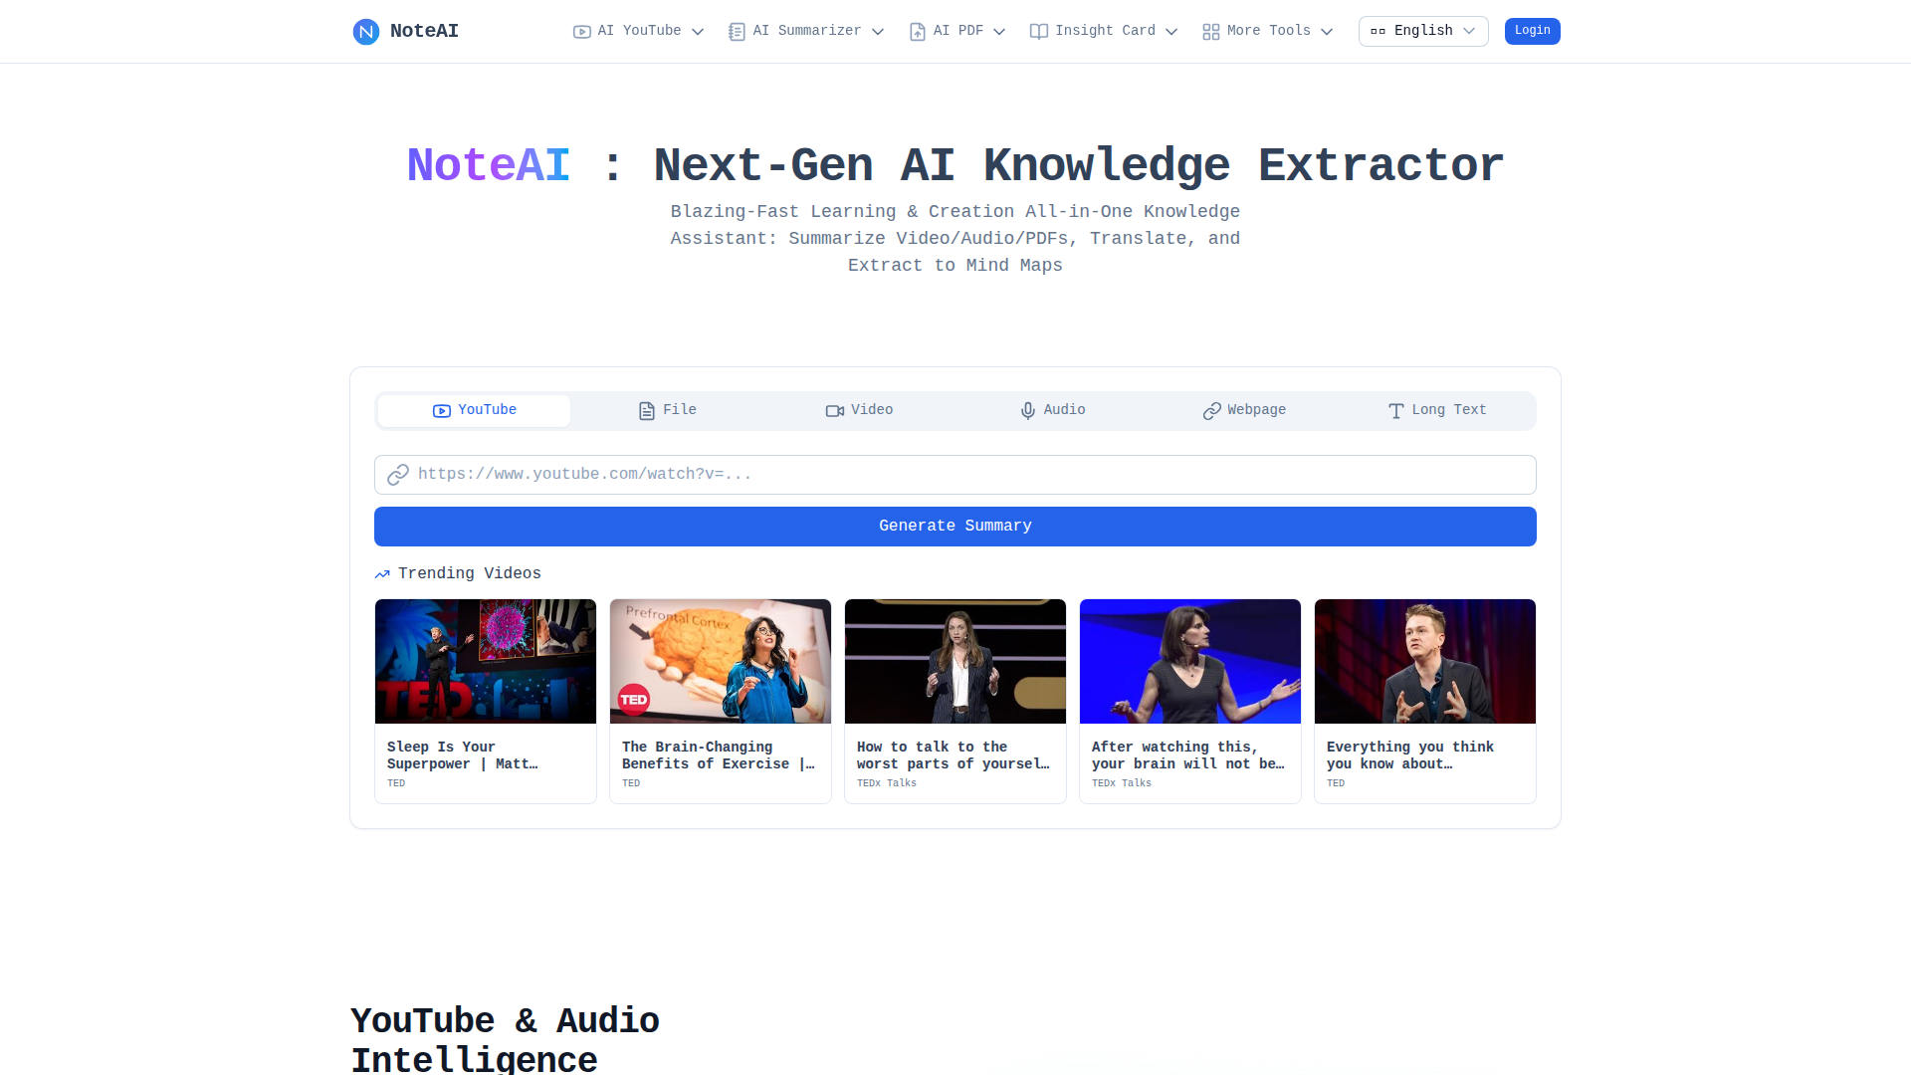Switch to the Audio tab
Screen dimensions: 1911x1075
coord(1052,410)
